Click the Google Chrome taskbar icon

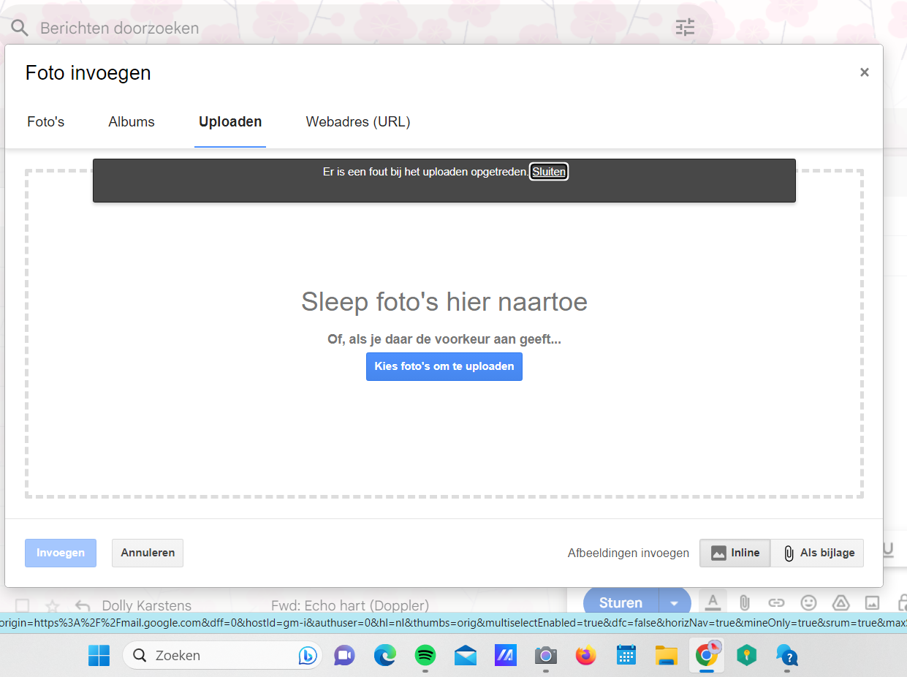705,656
